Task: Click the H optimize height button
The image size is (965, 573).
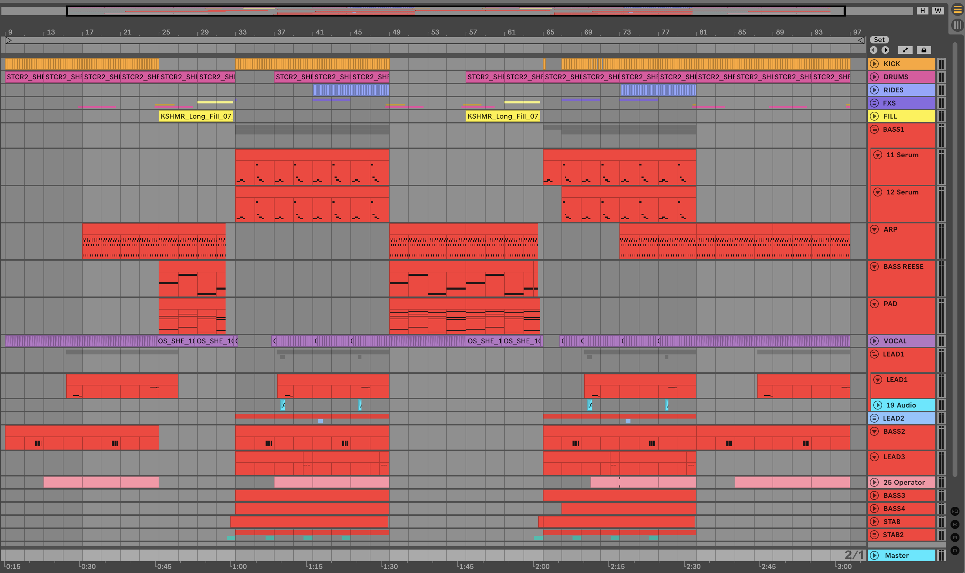Action: click(x=923, y=11)
